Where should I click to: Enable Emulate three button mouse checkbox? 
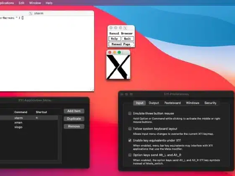click(x=130, y=113)
